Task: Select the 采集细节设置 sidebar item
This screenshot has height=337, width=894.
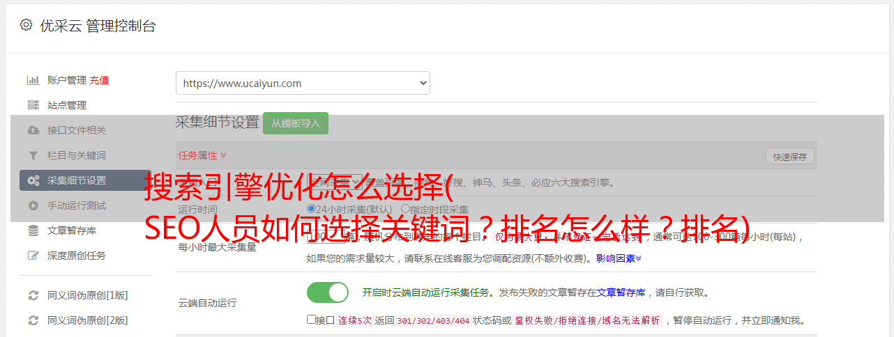Action: 85,180
